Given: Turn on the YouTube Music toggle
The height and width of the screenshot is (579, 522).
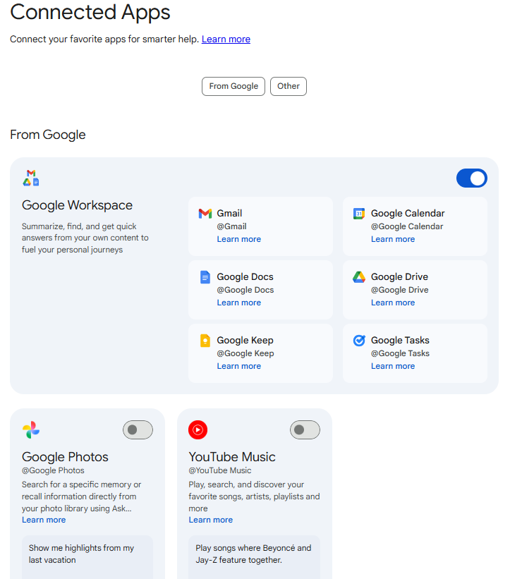Looking at the screenshot, I should [x=305, y=429].
